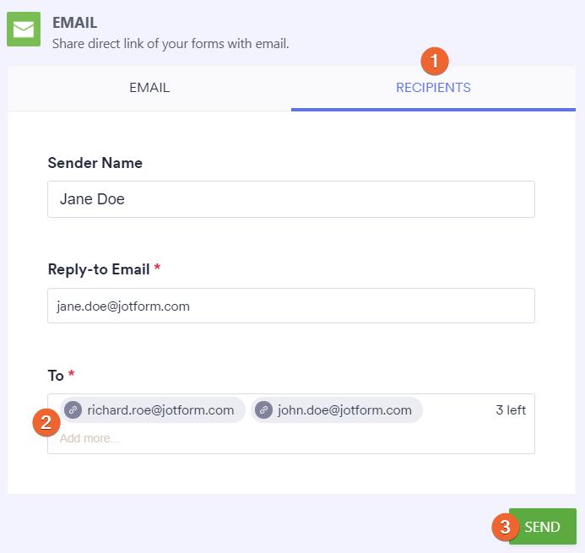
Task: Click link icon on richard.roe@jotform.com chip
Action: coord(73,410)
